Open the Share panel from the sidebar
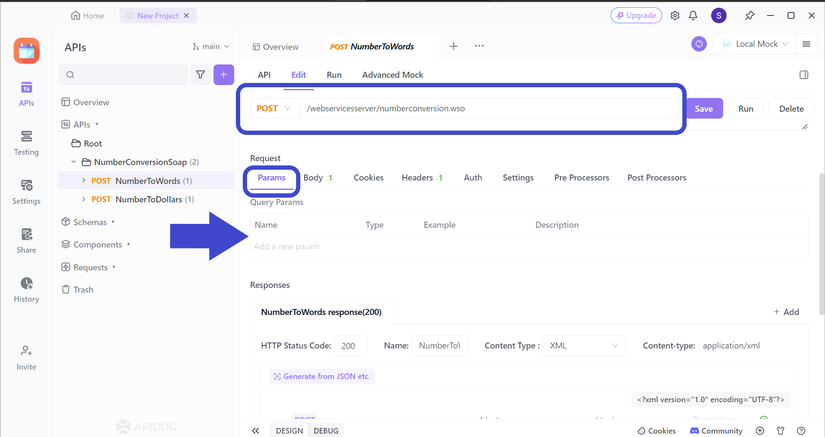The image size is (825, 437). point(26,240)
